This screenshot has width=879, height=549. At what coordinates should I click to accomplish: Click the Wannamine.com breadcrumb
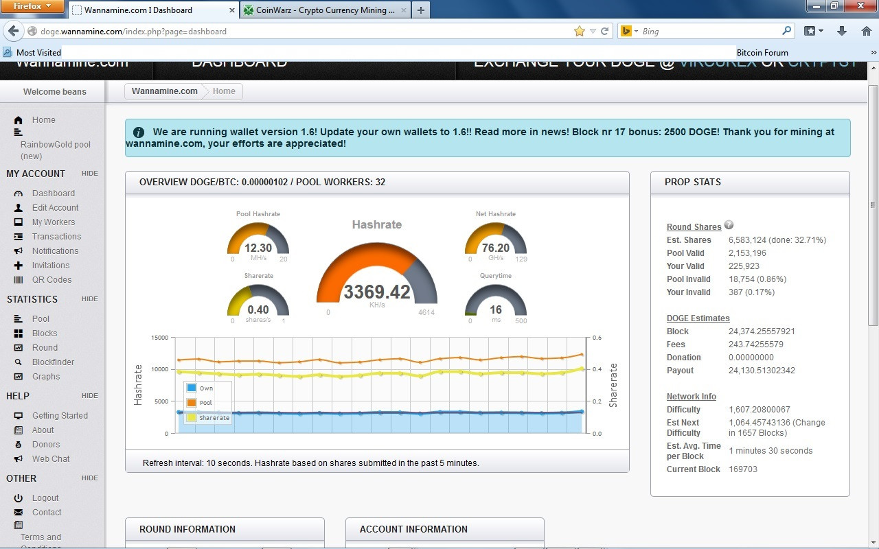tap(165, 91)
